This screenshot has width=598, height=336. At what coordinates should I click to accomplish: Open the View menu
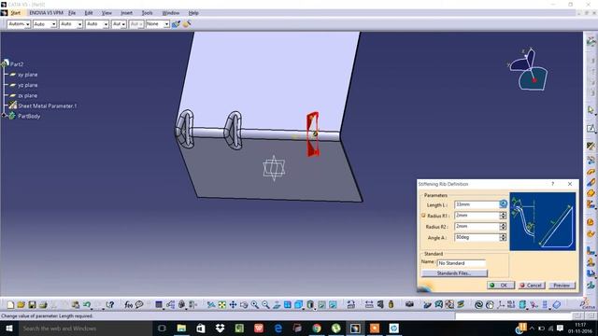pyautogui.click(x=107, y=13)
